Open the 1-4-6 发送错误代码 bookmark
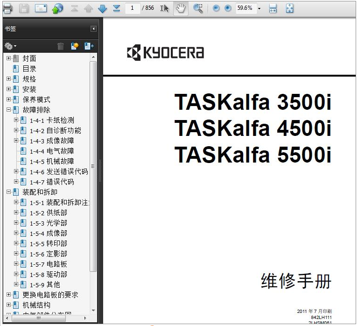Viewport: 358px width, 326px height. tap(59, 171)
